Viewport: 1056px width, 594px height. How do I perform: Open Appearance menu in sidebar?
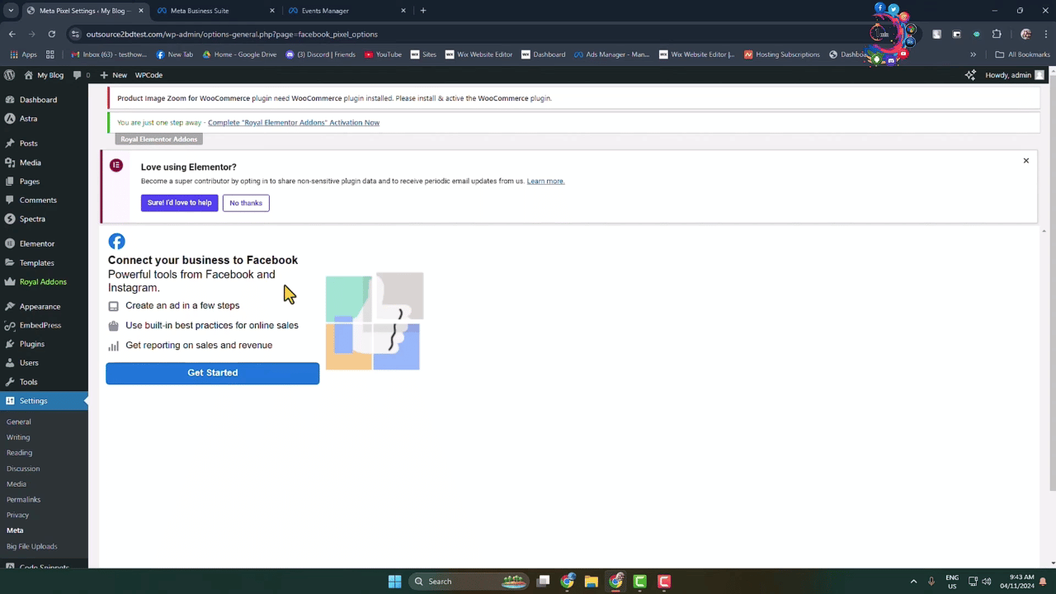[40, 306]
